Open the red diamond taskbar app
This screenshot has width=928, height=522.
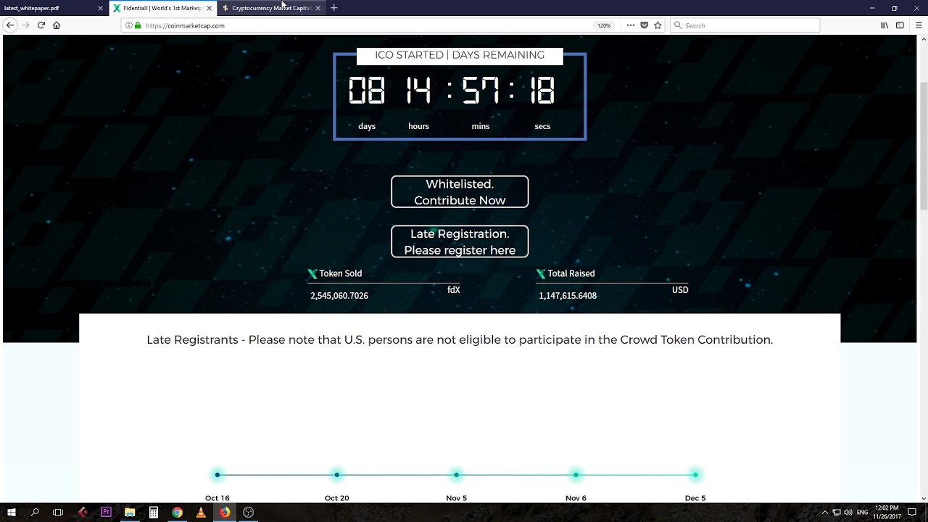[83, 513]
